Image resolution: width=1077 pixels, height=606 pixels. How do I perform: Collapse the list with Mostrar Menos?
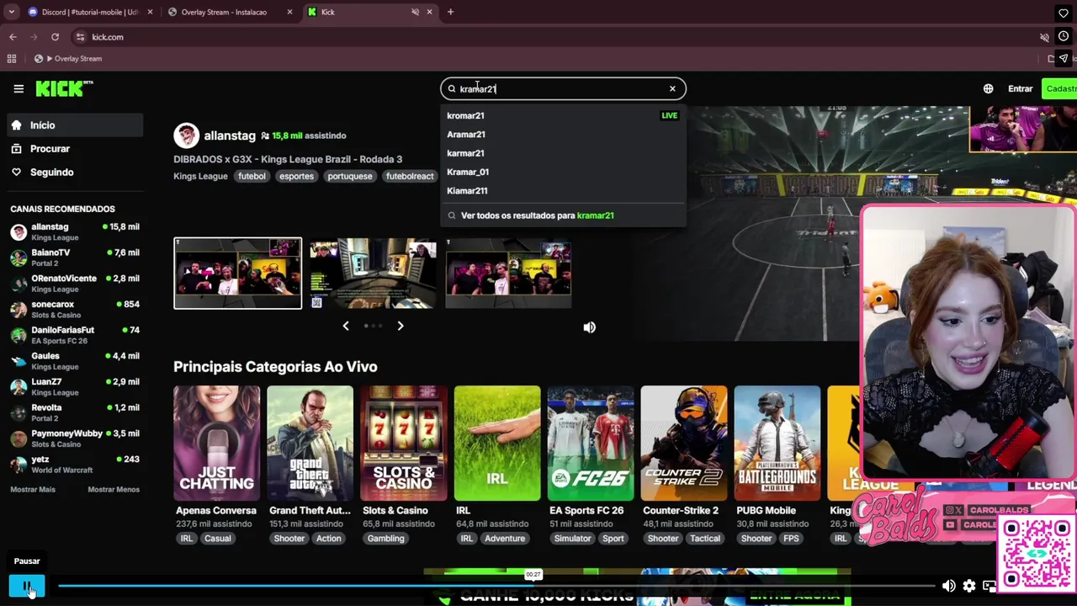[114, 489]
